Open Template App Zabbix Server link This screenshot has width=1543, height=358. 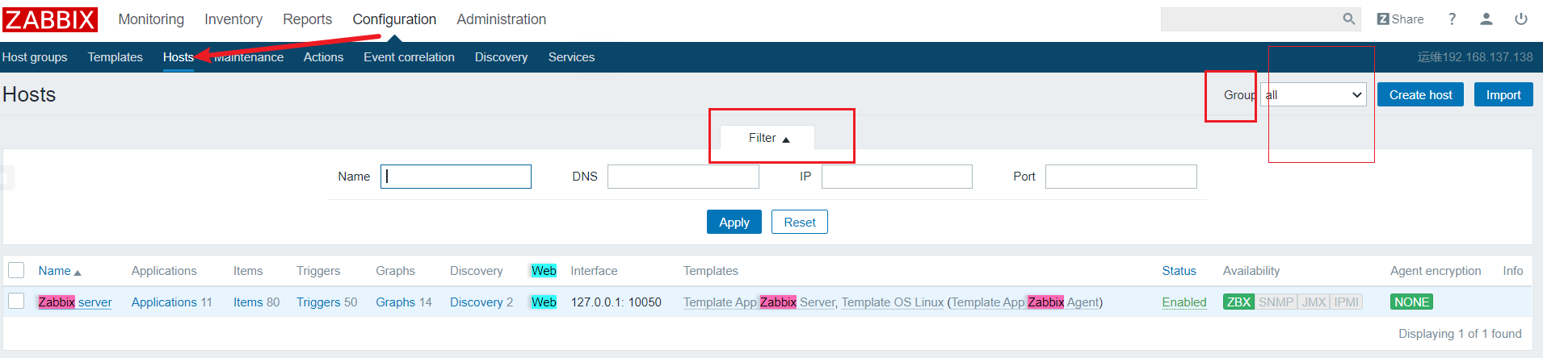pos(759,302)
